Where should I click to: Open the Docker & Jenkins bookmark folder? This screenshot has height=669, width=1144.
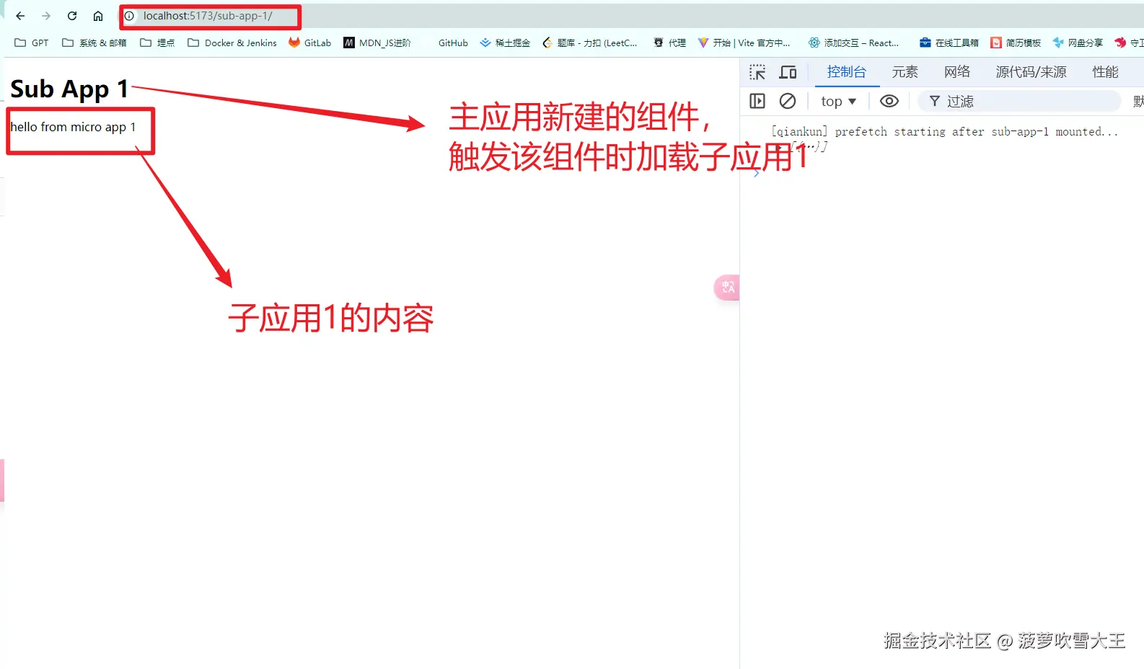pos(232,43)
